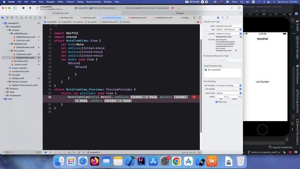The height and width of the screenshot is (169, 300).
Task: Select HelperForDecompose.swift in navigator
Action: [x=24, y=85]
